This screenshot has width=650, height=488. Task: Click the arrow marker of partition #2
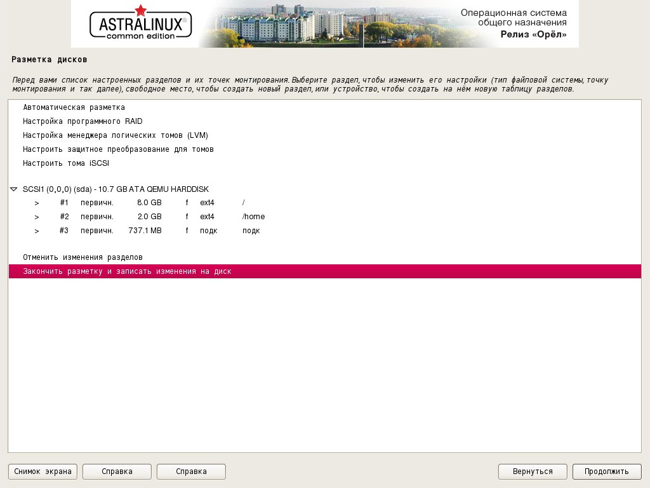coord(37,217)
